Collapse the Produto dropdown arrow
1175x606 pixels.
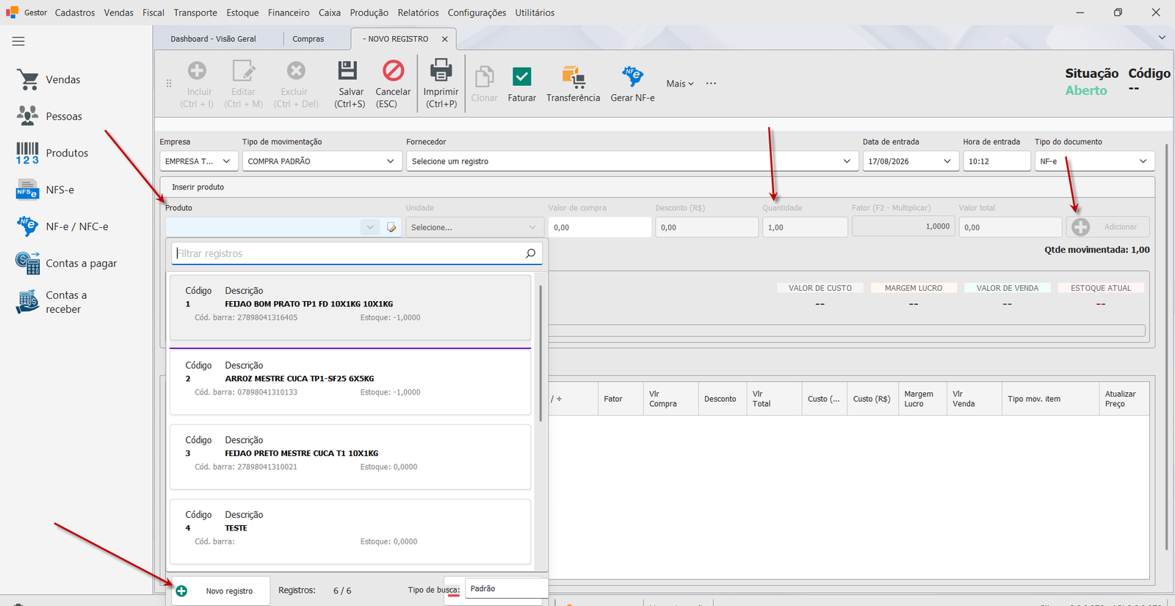370,228
